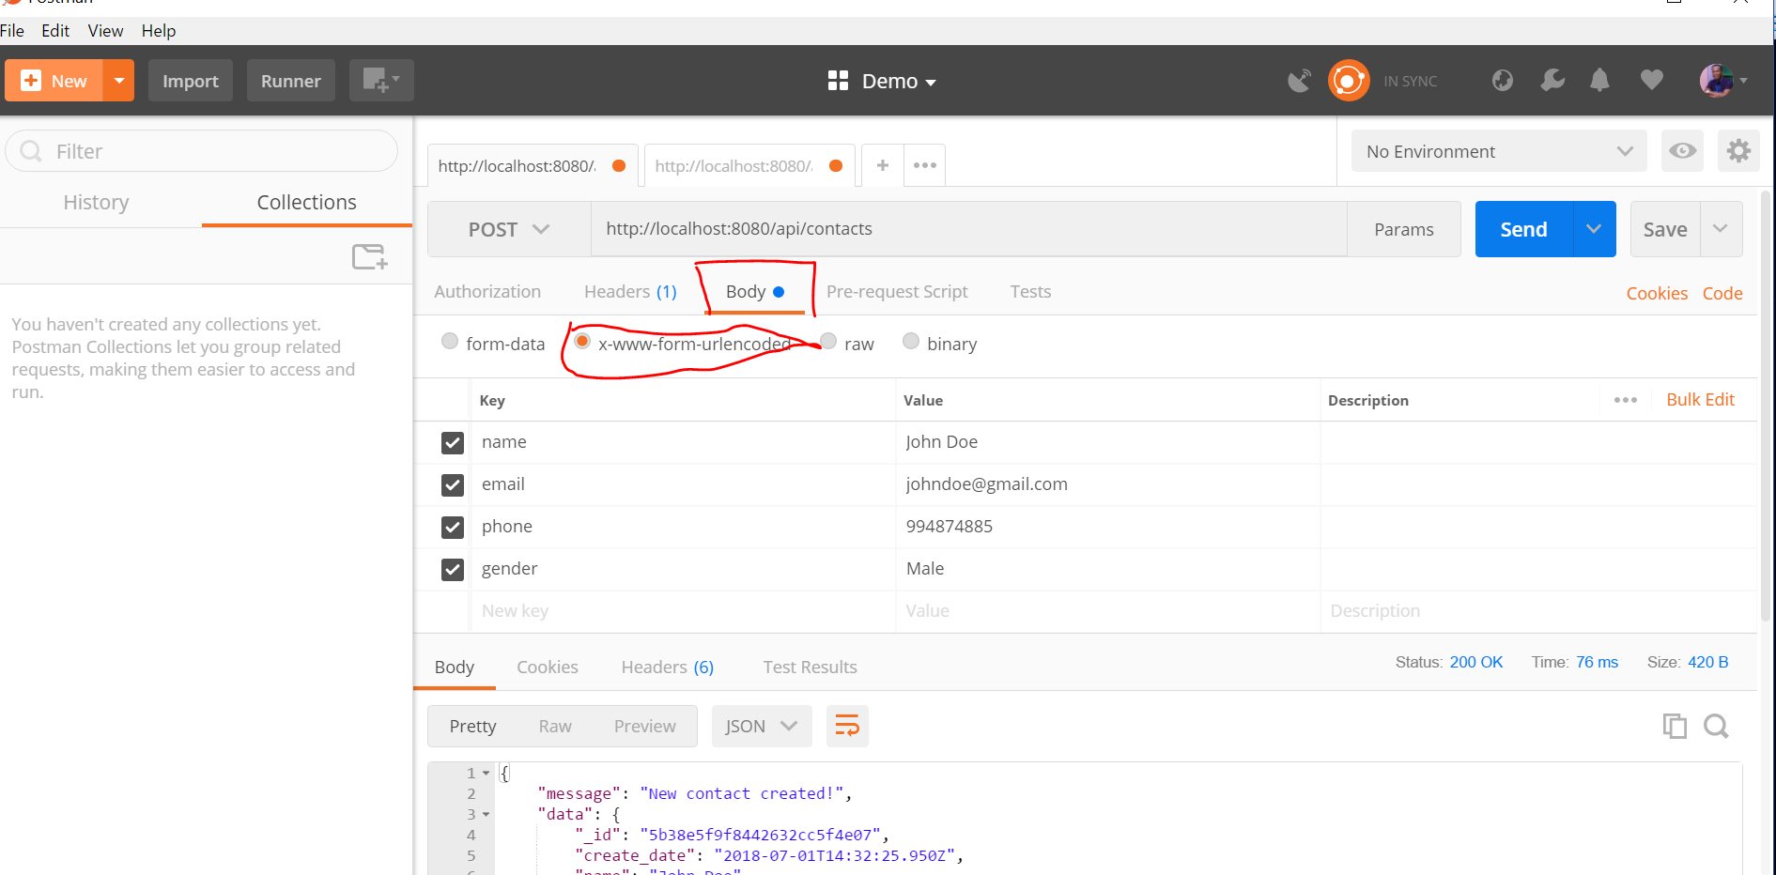Add a new request tab with plus
This screenshot has height=875, width=1776.
pyautogui.click(x=882, y=165)
